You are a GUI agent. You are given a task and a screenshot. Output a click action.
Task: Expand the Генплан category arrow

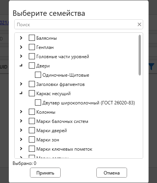coord(21,47)
